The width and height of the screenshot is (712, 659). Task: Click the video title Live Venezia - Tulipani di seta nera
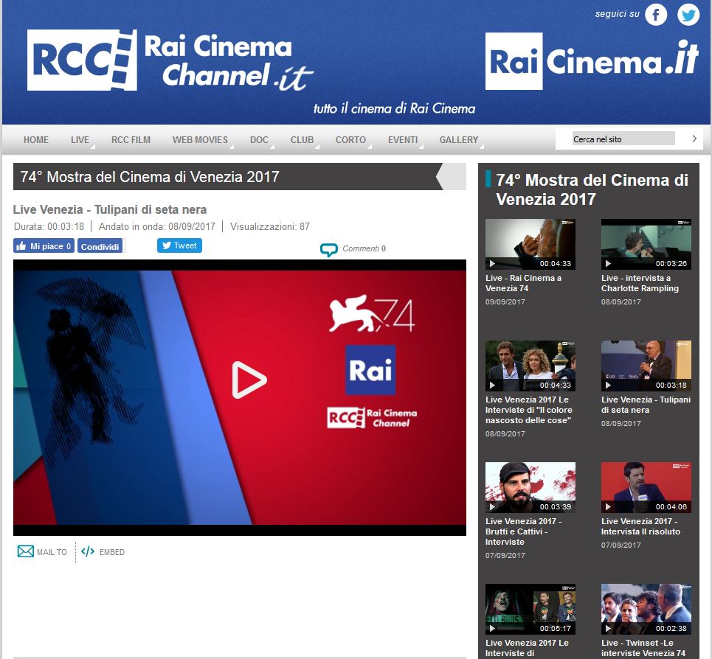[x=110, y=209]
